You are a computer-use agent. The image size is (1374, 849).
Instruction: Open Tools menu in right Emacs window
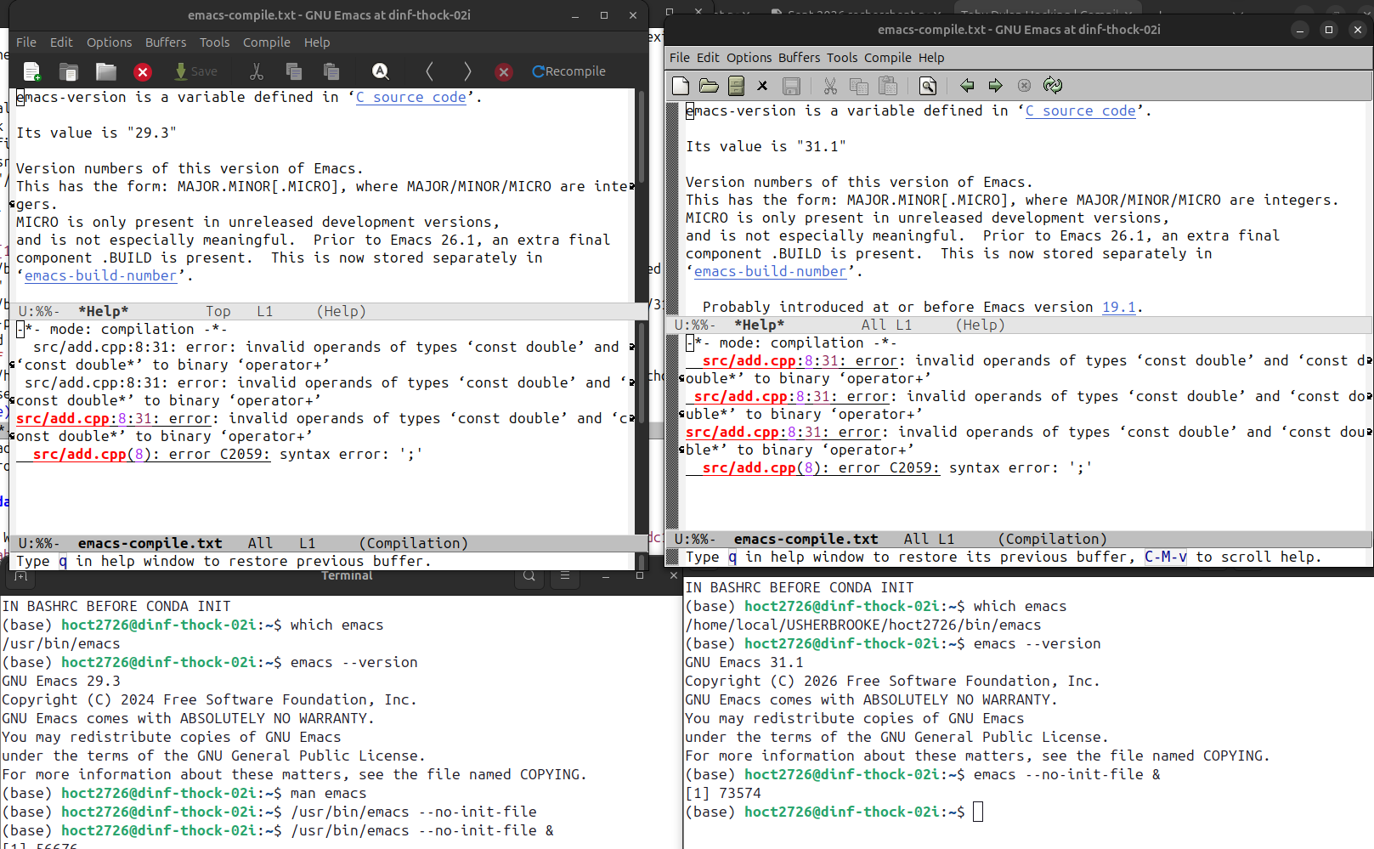tap(842, 58)
